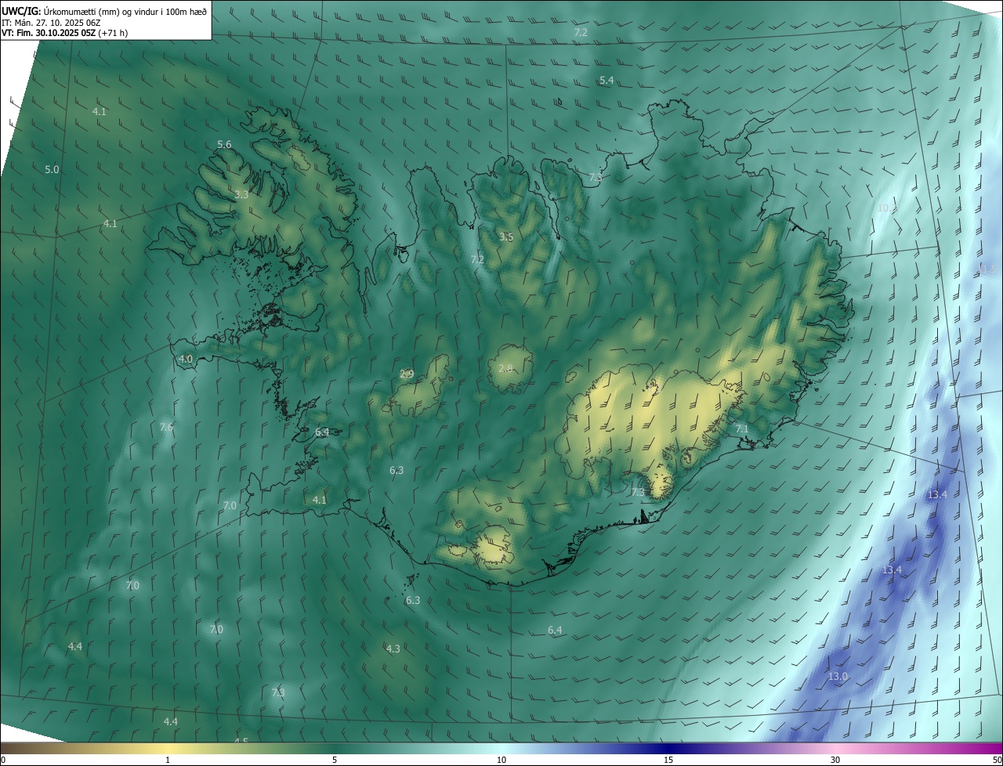Click the '0' tick at the color scale start
This screenshot has height=766, width=1003.
(3, 760)
